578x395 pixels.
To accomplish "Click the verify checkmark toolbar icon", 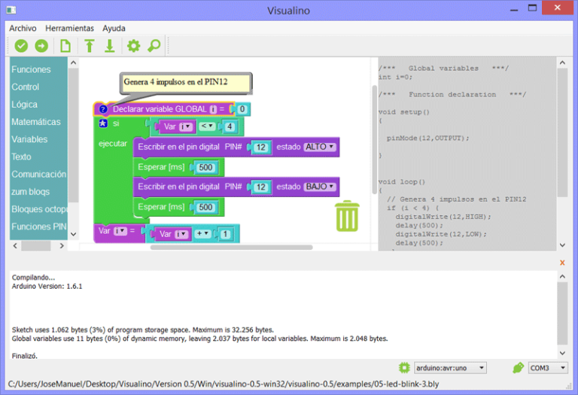I will click(x=21, y=46).
